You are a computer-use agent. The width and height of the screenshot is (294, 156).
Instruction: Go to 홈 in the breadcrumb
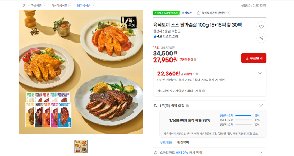[24, 6]
